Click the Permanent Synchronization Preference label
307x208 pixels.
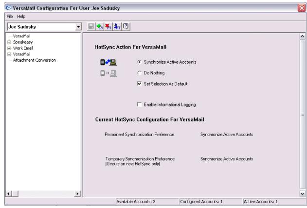click(140, 135)
